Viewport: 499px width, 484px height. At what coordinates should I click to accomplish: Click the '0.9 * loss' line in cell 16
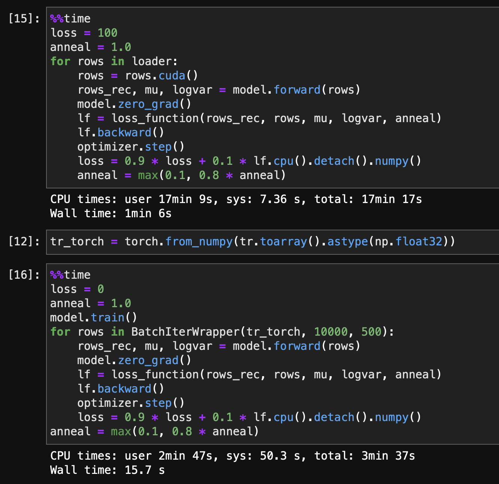249,417
